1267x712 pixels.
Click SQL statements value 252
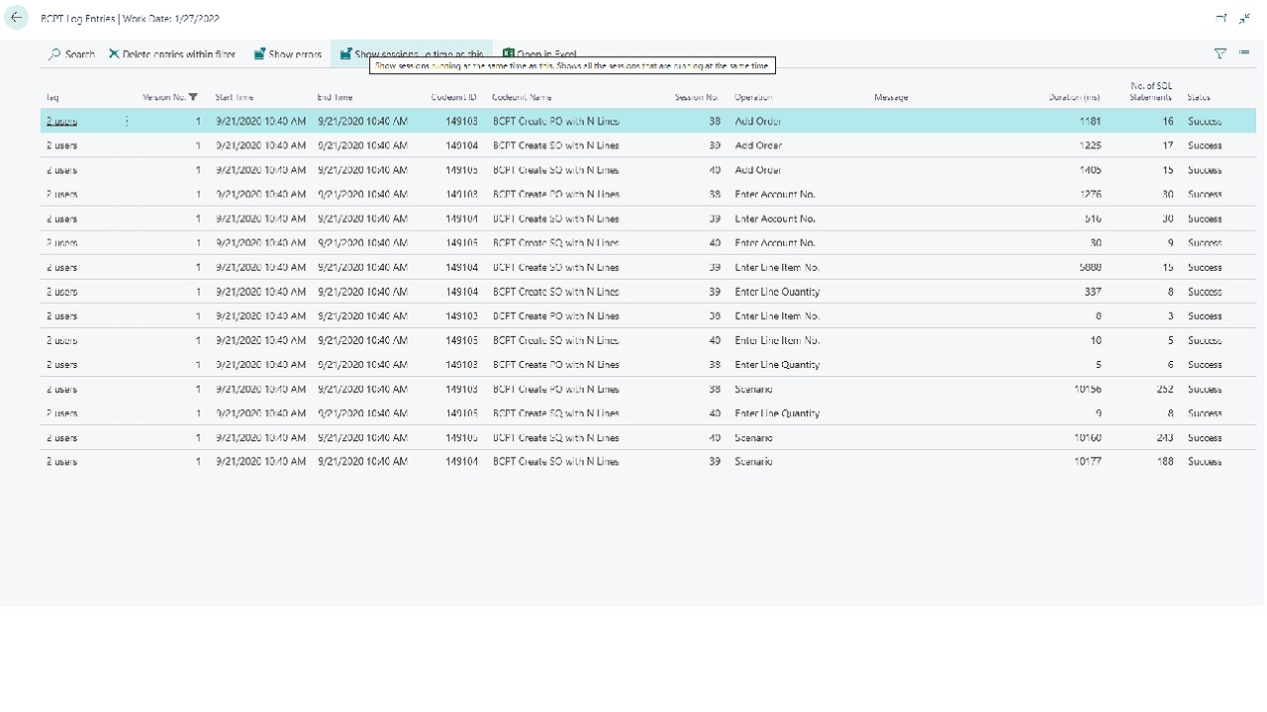(x=1165, y=389)
